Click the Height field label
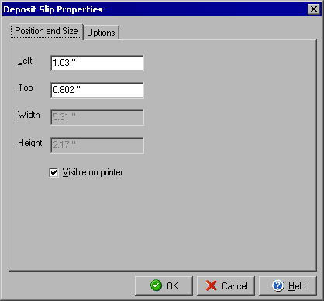Viewport: 324px width, 301px height. point(30,143)
